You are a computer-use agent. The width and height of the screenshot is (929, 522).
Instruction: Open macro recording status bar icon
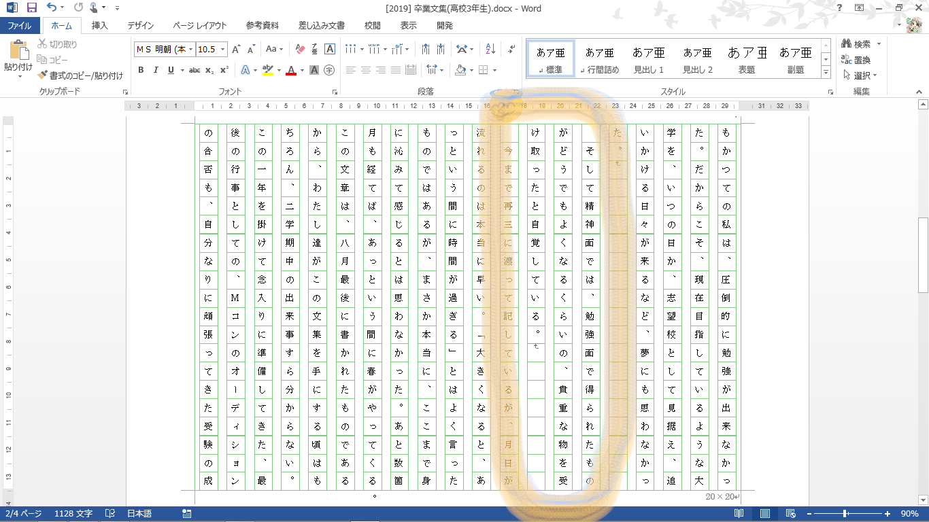(187, 514)
